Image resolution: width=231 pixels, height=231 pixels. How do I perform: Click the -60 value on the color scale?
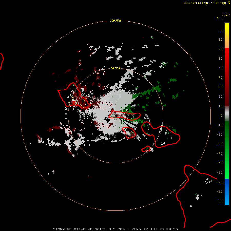(219, 172)
